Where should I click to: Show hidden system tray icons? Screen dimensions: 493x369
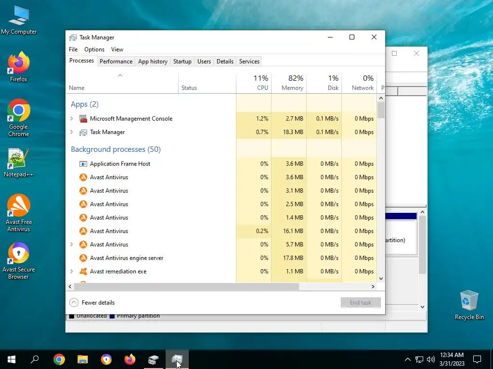click(407, 359)
